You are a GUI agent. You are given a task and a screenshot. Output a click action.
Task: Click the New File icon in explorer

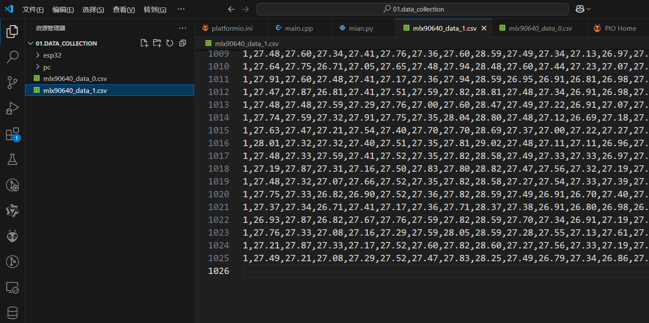pos(144,43)
